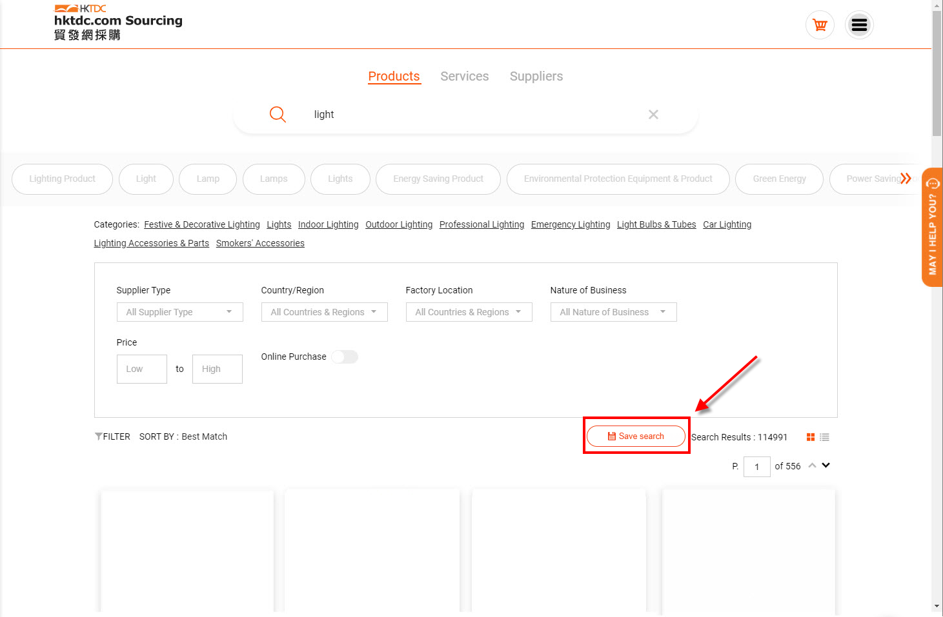Viewport: 943px width, 617px height.
Task: Go to previous page up arrow
Action: click(x=812, y=465)
